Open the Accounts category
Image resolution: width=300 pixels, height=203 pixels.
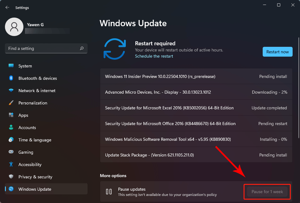pos(46,128)
